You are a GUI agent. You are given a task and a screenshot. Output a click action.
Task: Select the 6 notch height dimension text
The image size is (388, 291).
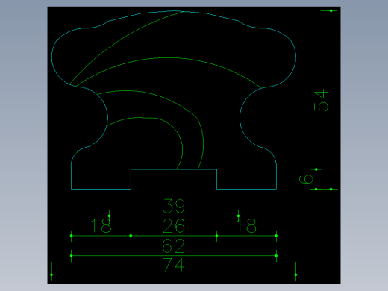coord(306,179)
